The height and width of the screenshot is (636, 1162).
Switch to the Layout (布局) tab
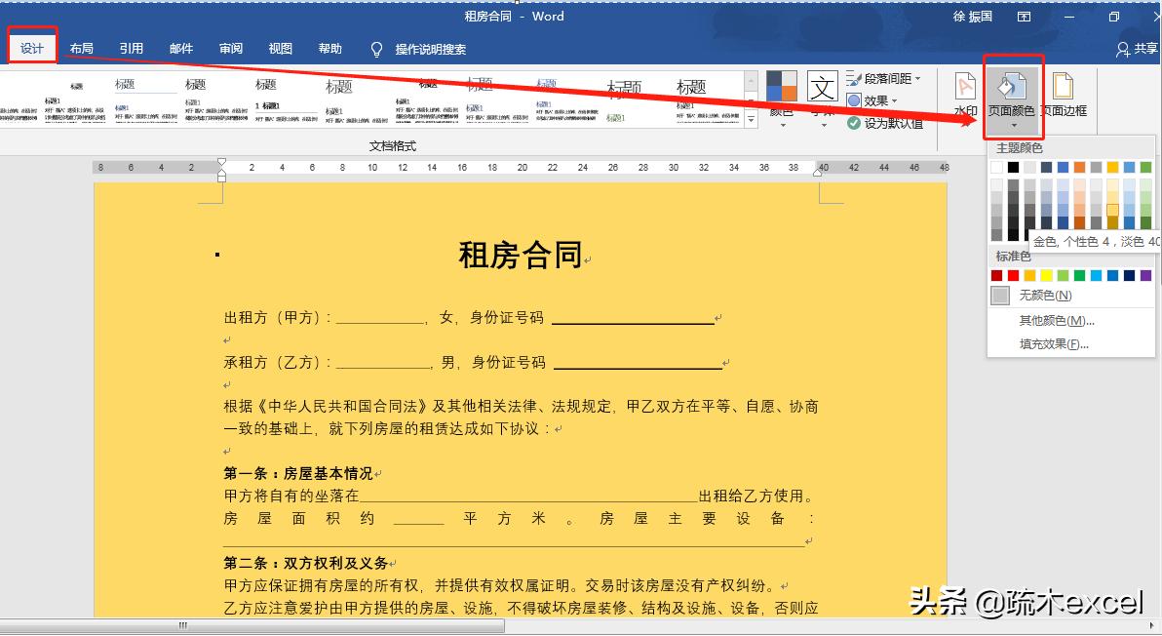(x=82, y=48)
